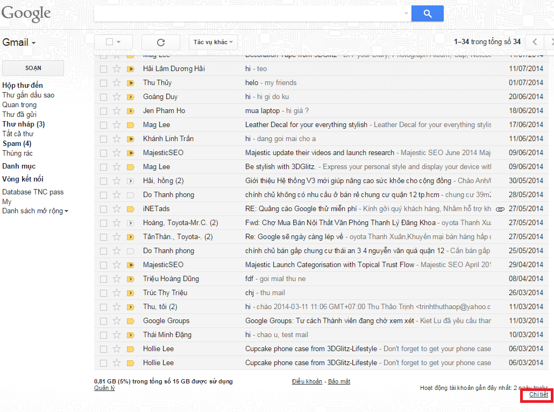Open the Database TNC pass label
Viewport: 554px width, 412px height.
pos(33,192)
